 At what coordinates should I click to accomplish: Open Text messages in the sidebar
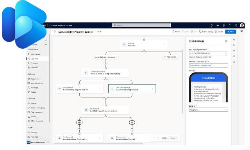tap(37, 112)
